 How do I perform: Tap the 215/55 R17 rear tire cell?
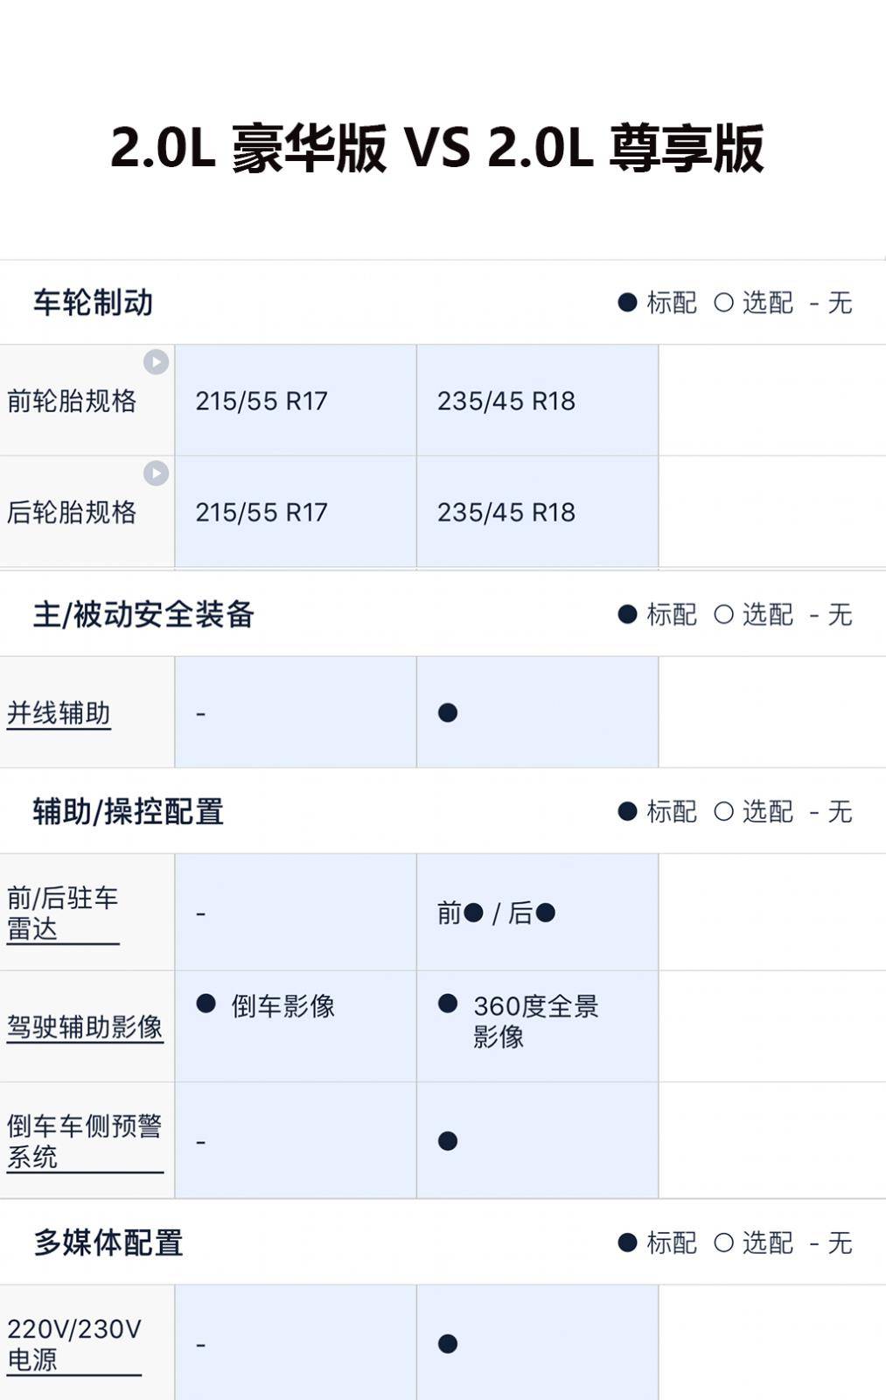(296, 512)
